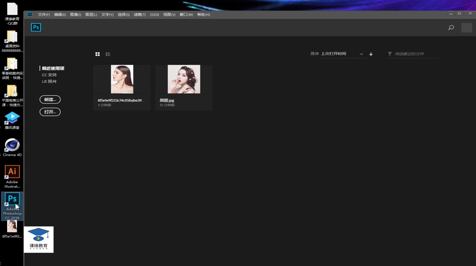Maximize the Photoshop window

click(x=459, y=14)
